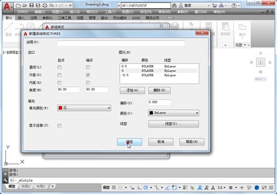
Task: Check 直线 start point checkbox
Action: coord(60,67)
